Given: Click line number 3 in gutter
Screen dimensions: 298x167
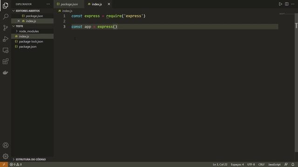Looking at the screenshot, I should [x=64, y=27].
